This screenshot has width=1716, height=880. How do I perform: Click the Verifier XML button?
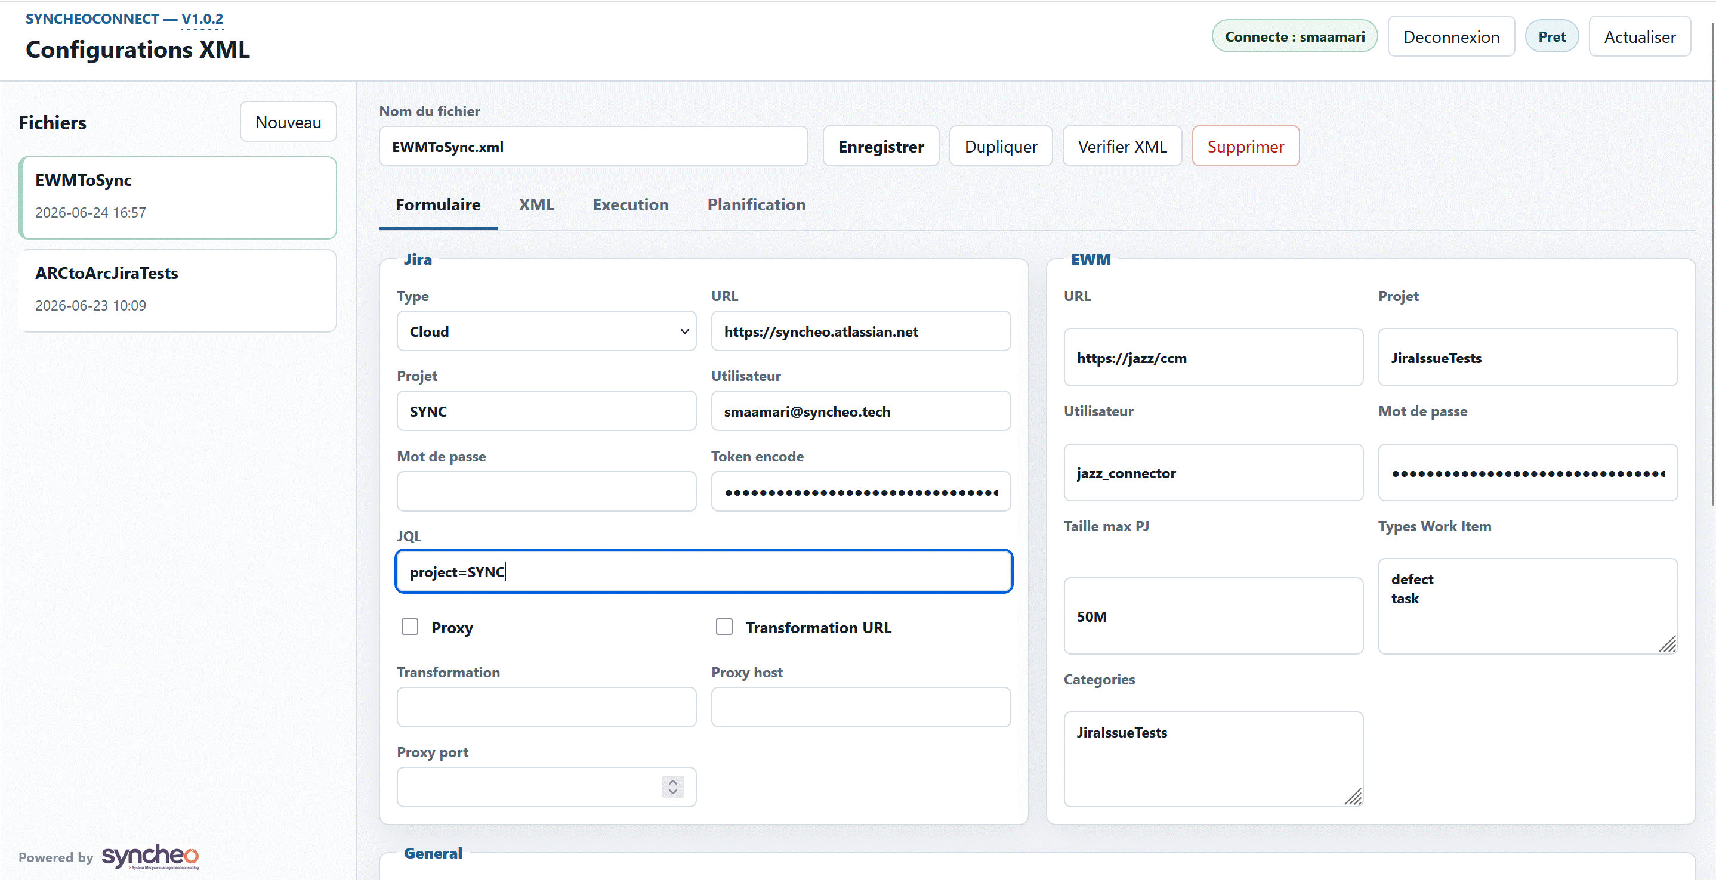(1122, 147)
